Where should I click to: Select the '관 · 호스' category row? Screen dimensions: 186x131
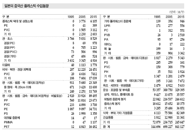click(x=8, y=38)
